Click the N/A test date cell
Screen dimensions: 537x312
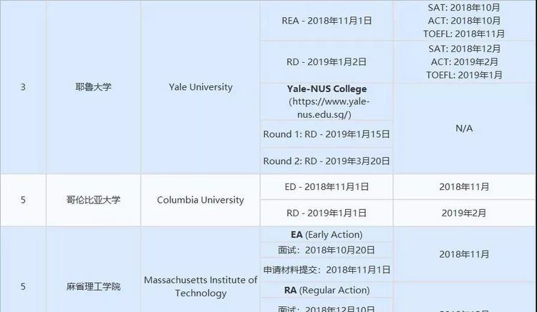[x=465, y=129]
